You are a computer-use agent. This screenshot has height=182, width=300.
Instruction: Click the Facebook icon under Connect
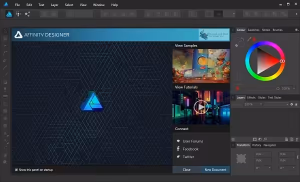coord(178,149)
